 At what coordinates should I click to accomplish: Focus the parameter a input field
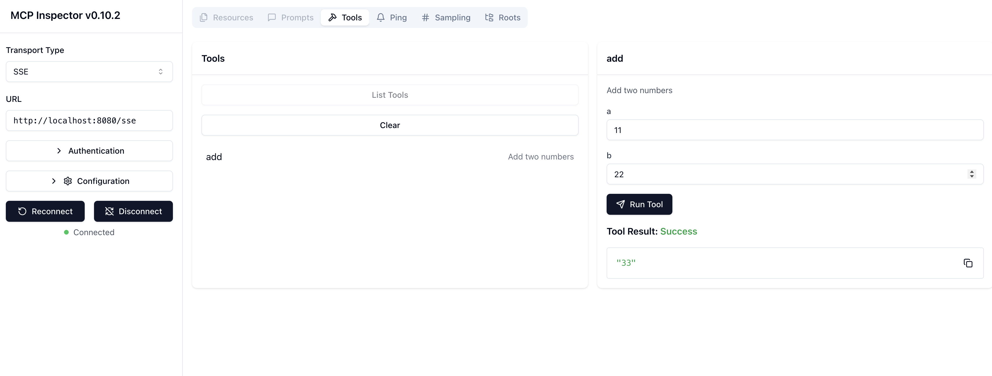tap(795, 130)
